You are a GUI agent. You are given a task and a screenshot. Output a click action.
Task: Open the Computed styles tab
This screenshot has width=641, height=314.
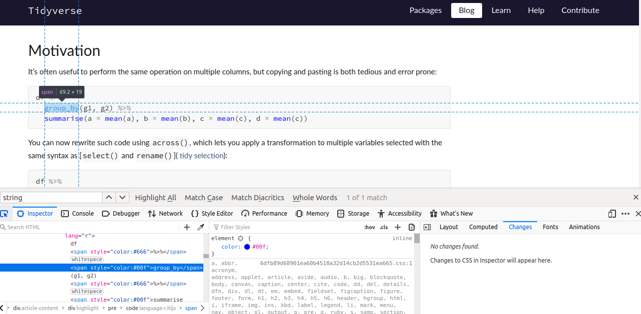click(483, 227)
